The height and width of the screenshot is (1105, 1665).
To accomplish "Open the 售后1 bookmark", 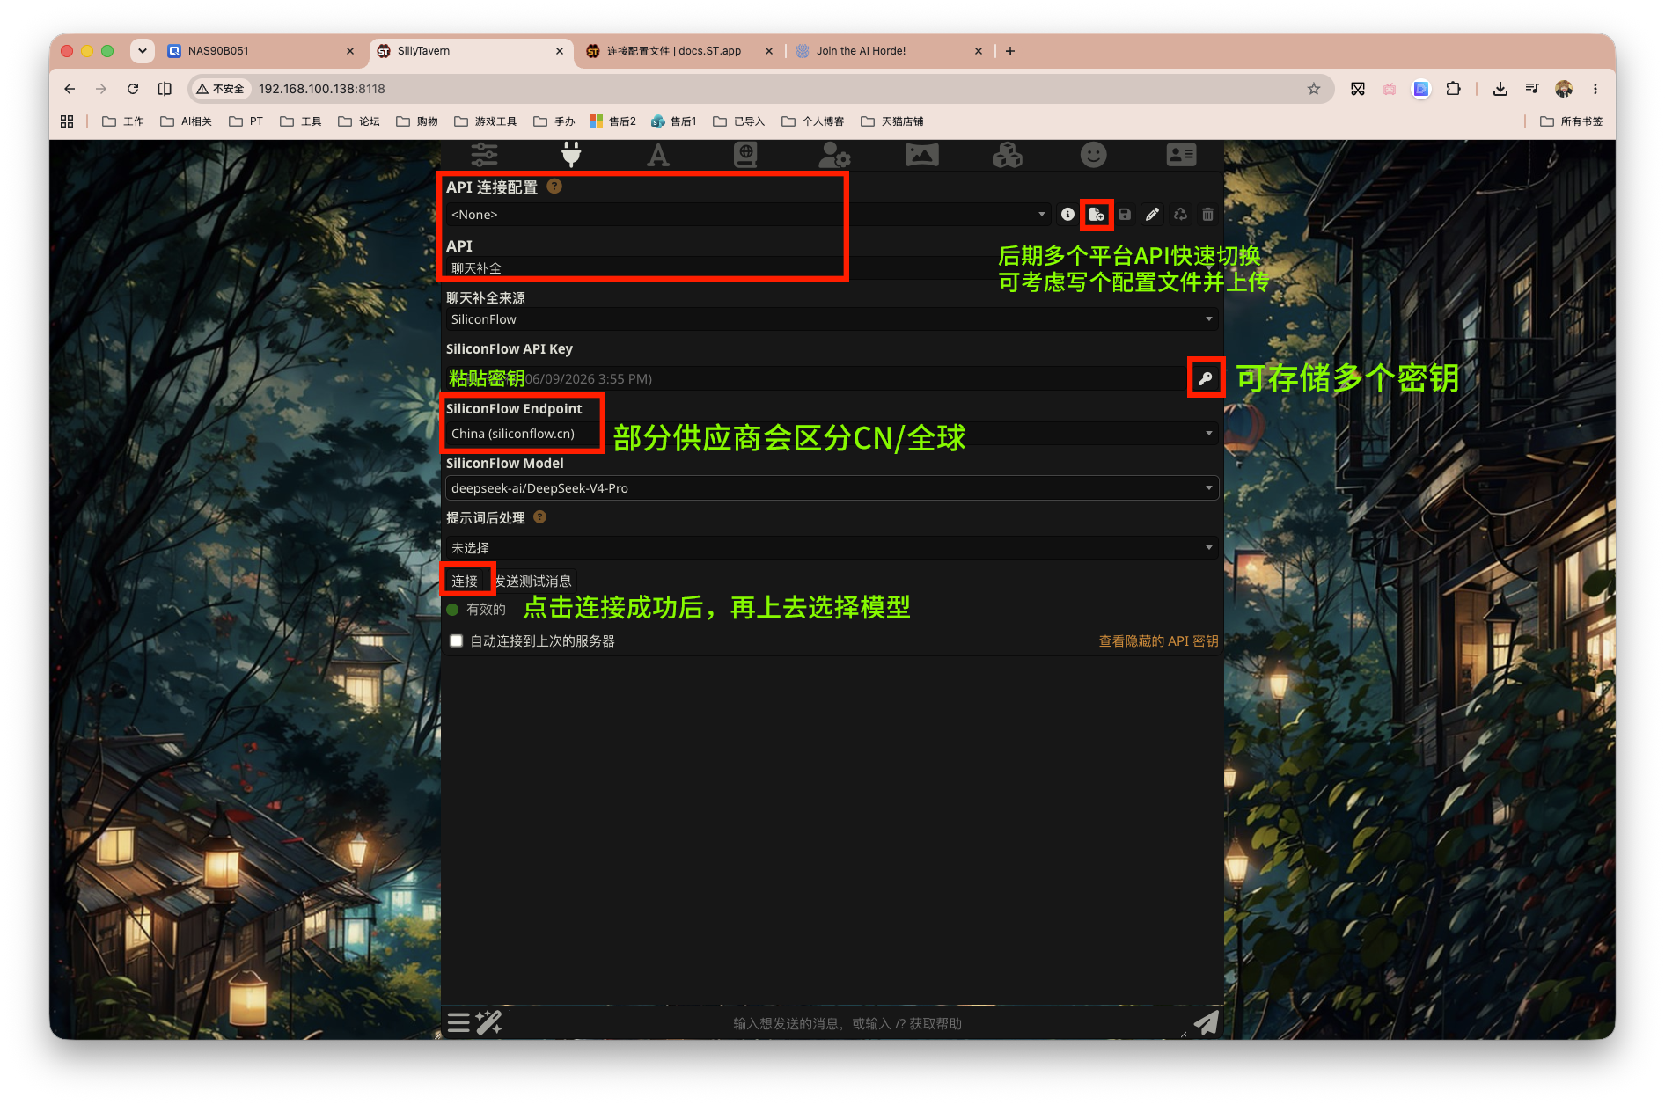I will point(674,121).
